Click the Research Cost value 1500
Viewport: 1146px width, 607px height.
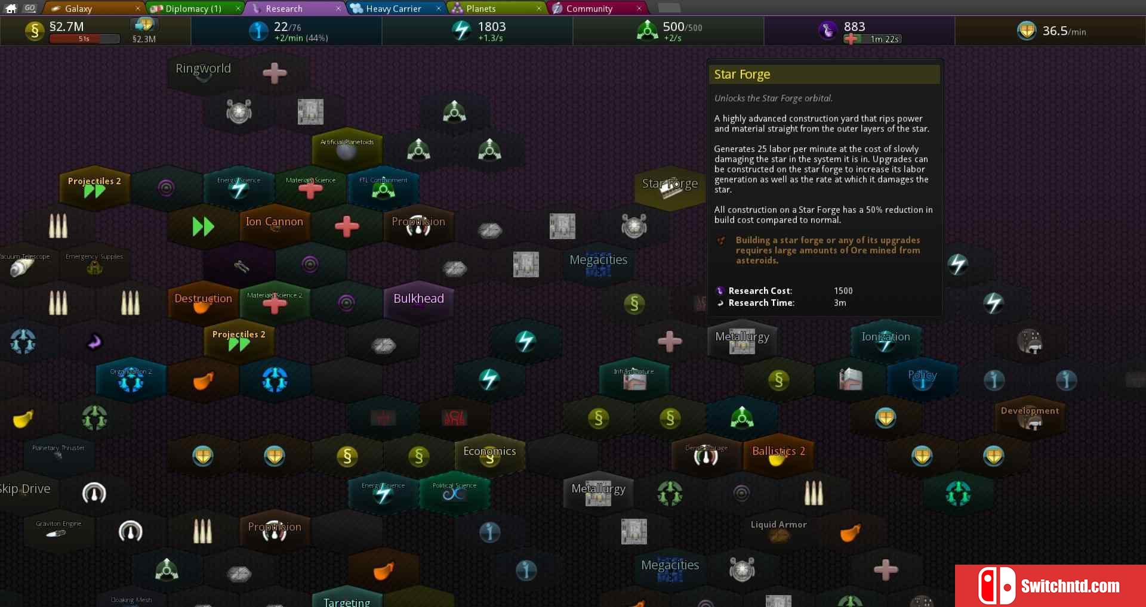[x=843, y=291]
